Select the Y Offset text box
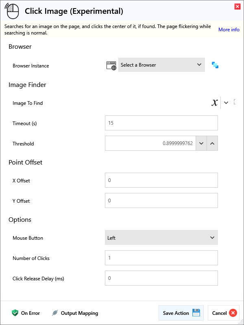The width and height of the screenshot is (244, 325). click(161, 200)
